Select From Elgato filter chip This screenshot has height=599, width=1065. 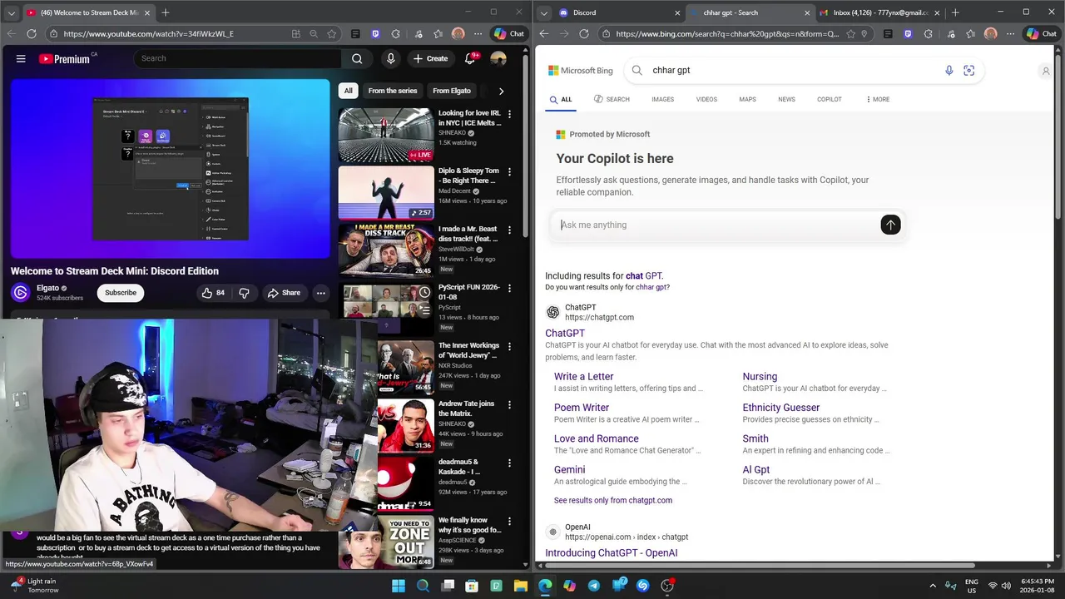[x=452, y=91]
